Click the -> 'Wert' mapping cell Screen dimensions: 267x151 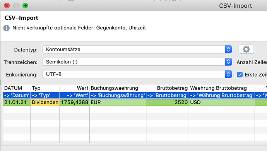pyautogui.click(x=75, y=95)
